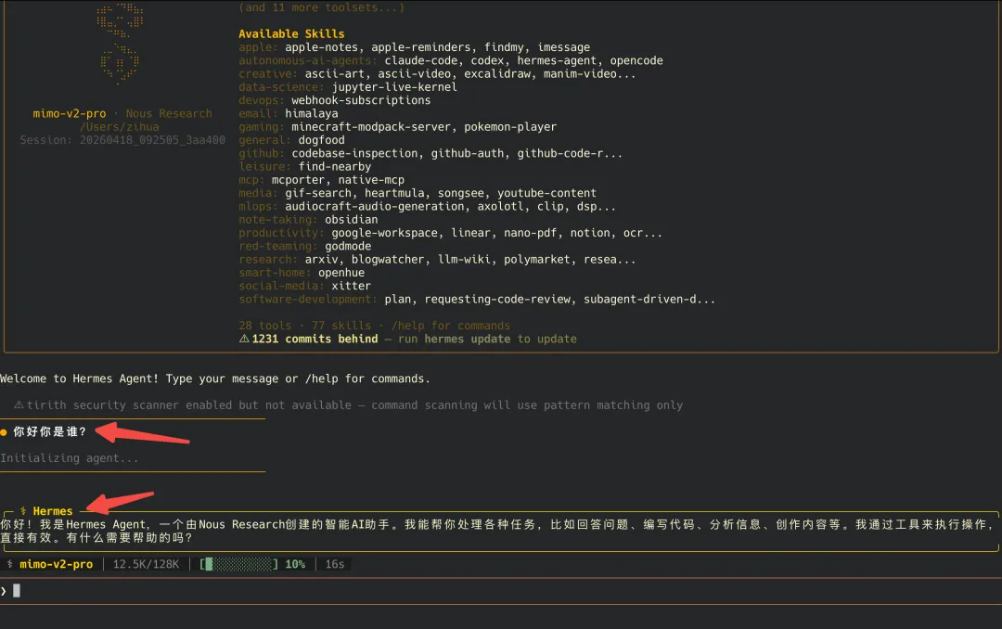Click 'Welcome to Hermes Agent!' message
1002x629 pixels.
point(79,379)
